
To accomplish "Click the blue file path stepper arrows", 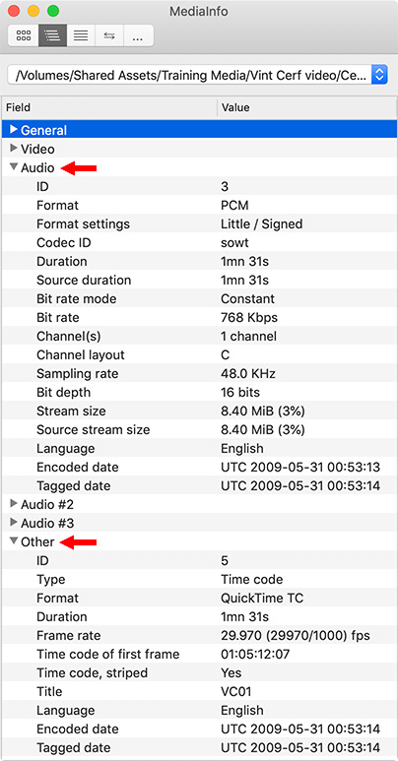I will 379,75.
